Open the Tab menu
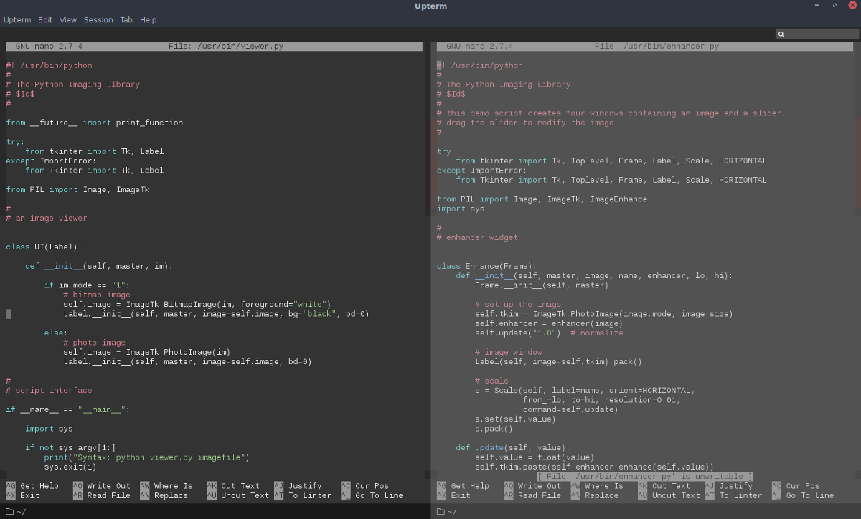This screenshot has width=861, height=519. 126,19
